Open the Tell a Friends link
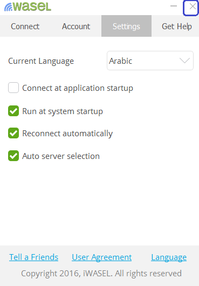Screen dimensions: 199x286 pyautogui.click(x=33, y=257)
